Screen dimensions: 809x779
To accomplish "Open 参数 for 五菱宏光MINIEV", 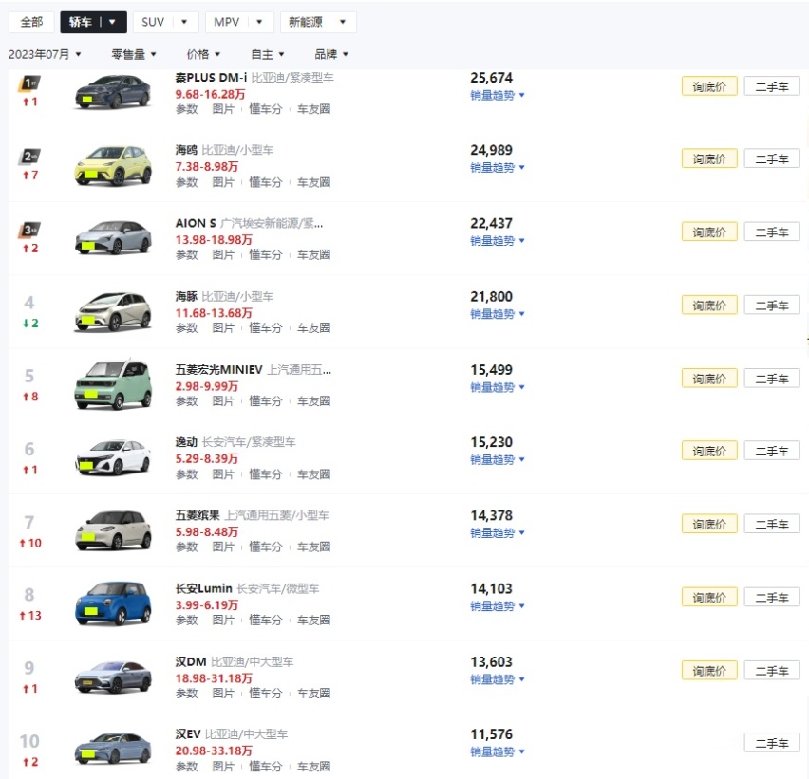I will (x=186, y=401).
